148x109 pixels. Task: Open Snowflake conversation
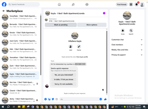pyautogui.click(x=20, y=17)
